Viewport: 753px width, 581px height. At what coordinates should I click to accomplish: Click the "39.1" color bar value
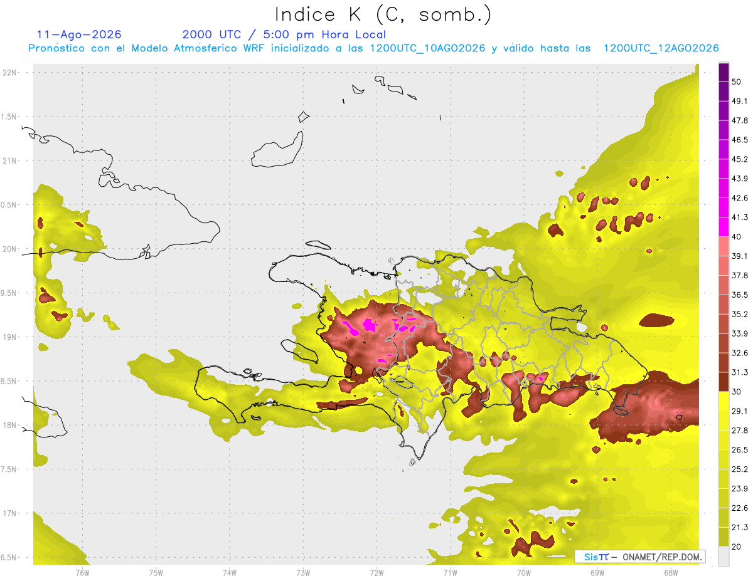(x=740, y=256)
